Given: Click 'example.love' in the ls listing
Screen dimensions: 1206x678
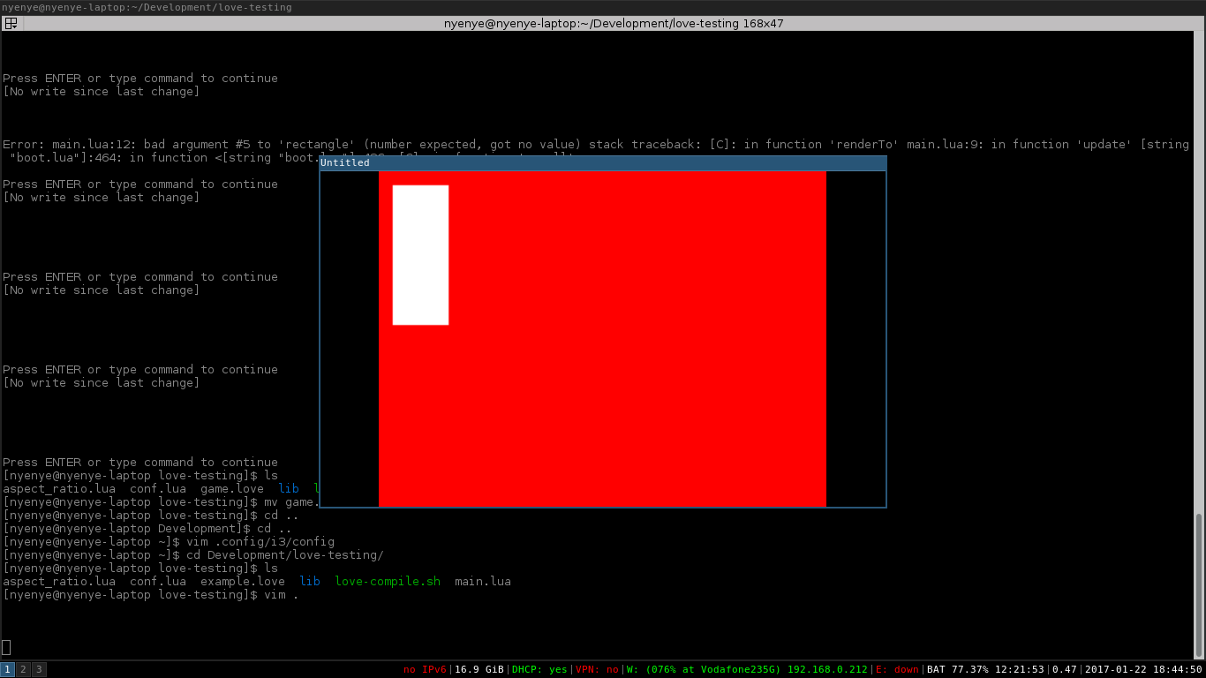Looking at the screenshot, I should pyautogui.click(x=243, y=582).
